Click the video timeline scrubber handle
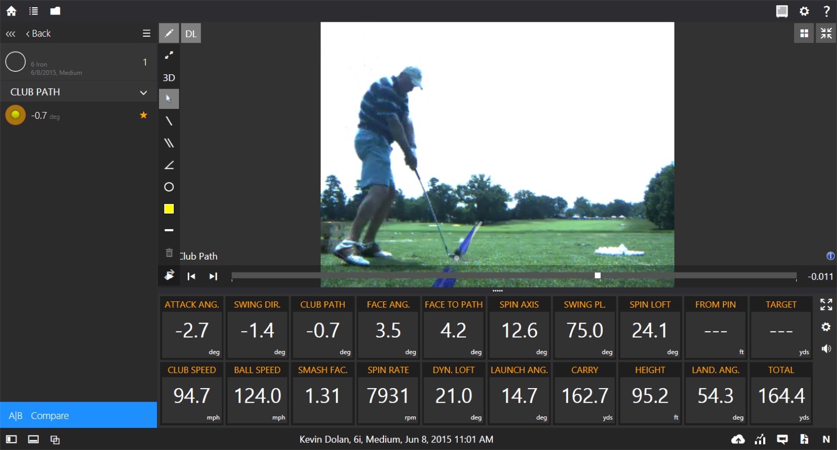The height and width of the screenshot is (450, 837). coord(598,276)
